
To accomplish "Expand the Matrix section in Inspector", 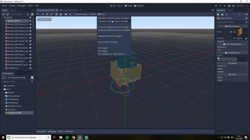I will pyautogui.click(x=232, y=69).
